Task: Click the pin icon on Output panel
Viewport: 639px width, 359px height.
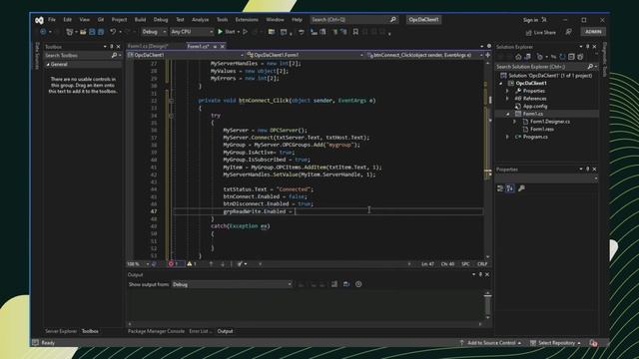Action: click(x=480, y=275)
